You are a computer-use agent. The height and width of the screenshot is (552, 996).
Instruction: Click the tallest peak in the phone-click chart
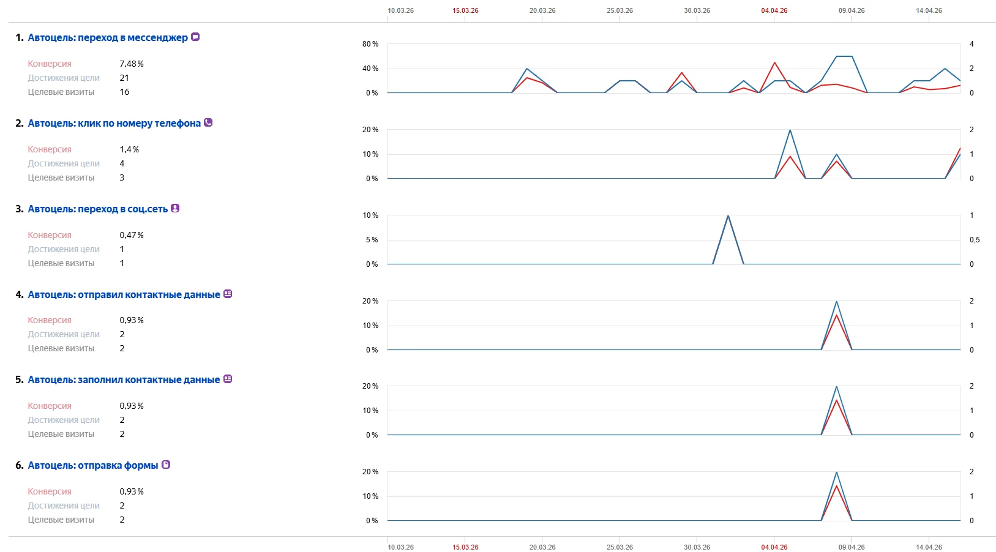click(x=790, y=130)
